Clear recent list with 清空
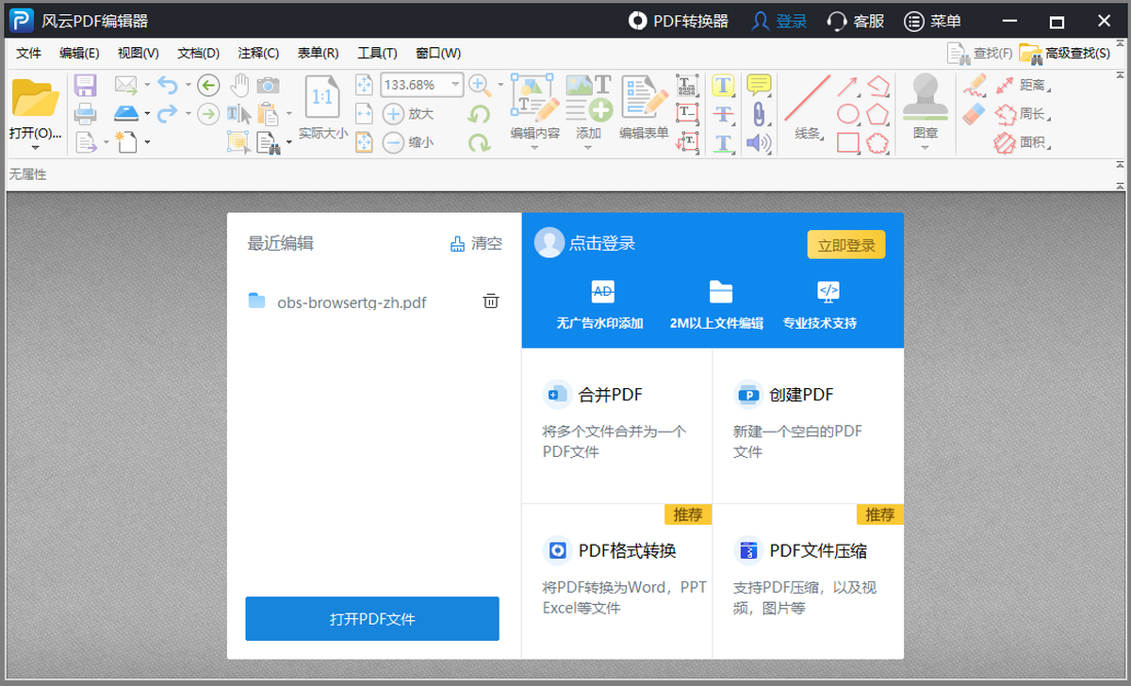1131x686 pixels. pos(476,244)
